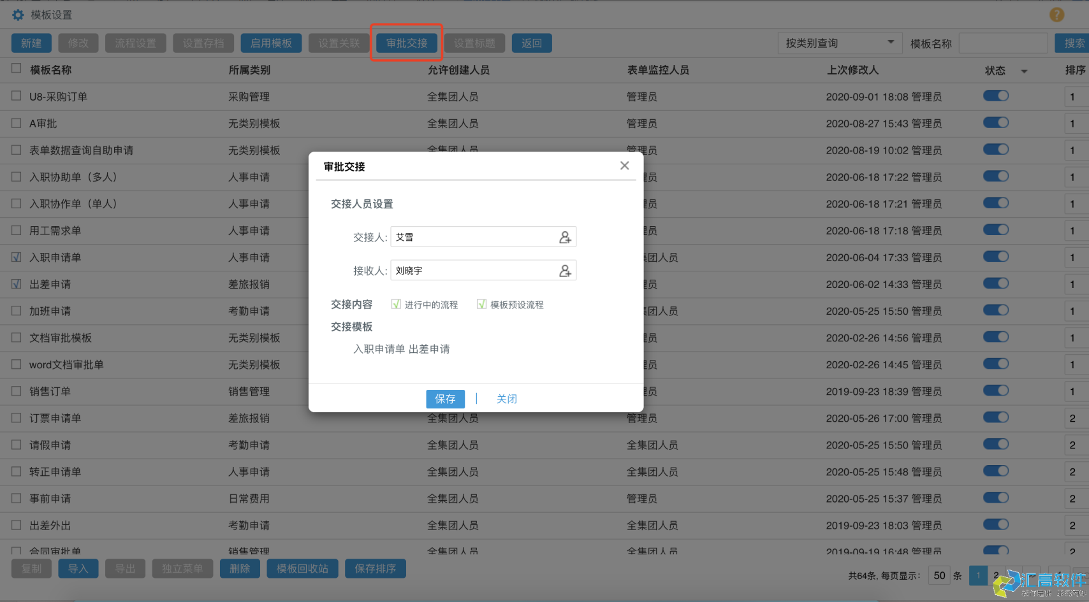The width and height of the screenshot is (1089, 602).
Task: Open the 每页显示 page size selector showing 50
Action: point(939,575)
